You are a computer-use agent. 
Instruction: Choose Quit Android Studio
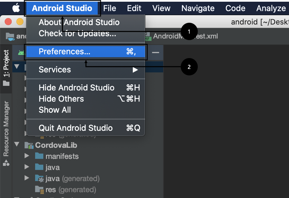coord(86,128)
